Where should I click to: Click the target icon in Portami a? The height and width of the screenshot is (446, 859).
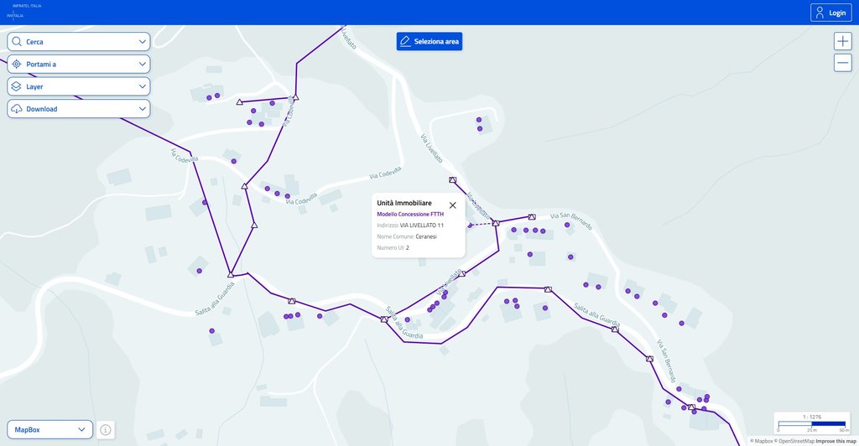click(x=17, y=64)
